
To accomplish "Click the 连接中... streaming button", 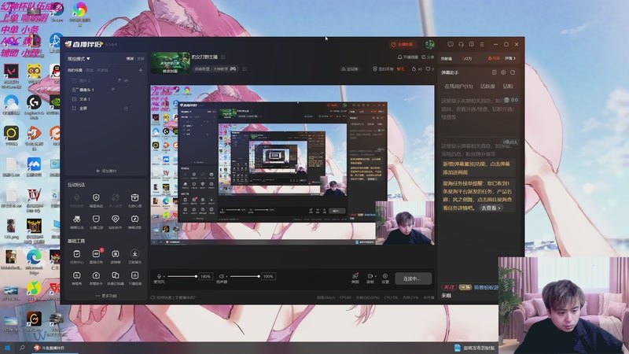I will click(x=414, y=278).
